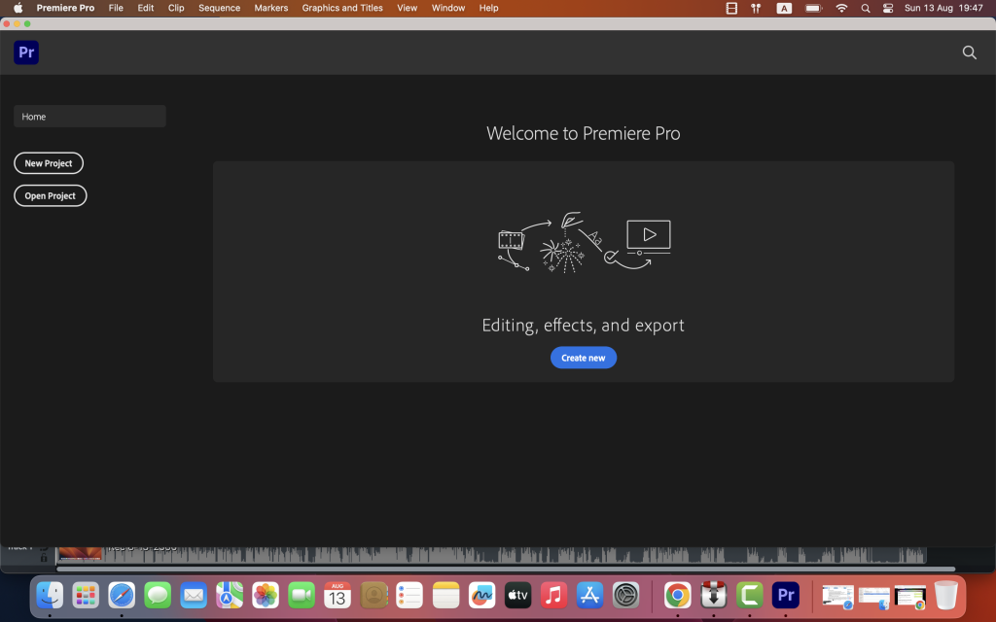The height and width of the screenshot is (622, 996).
Task: Open the AirPods status menu icon
Action: [x=756, y=8]
